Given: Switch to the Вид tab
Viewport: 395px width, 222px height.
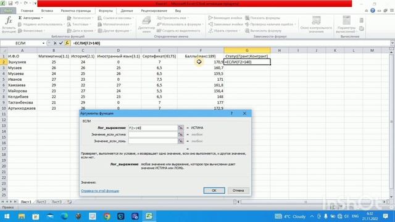Looking at the screenshot, I should (x=178, y=11).
